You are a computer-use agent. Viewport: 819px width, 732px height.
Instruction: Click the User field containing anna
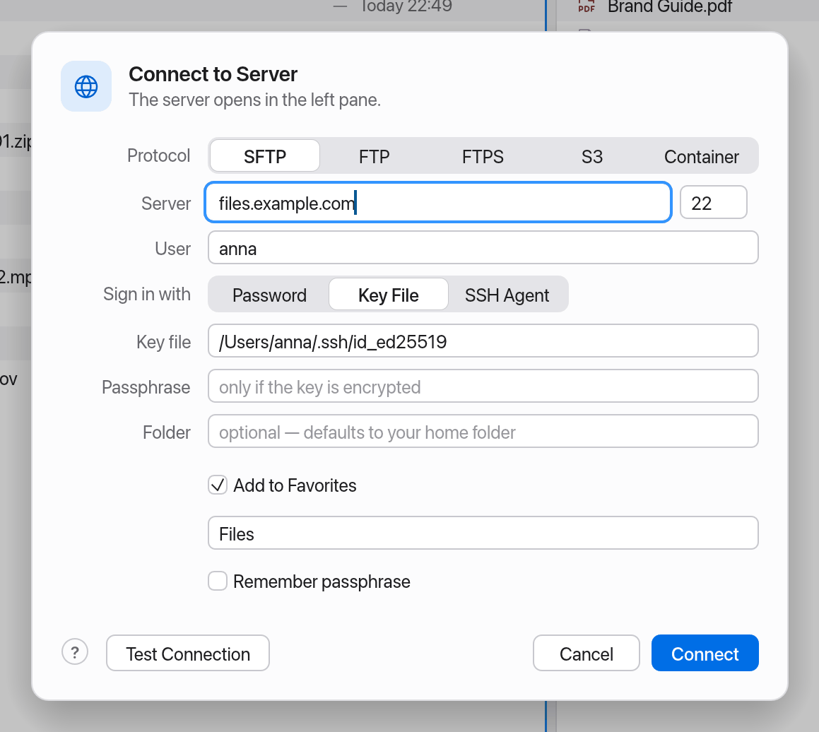(x=483, y=248)
